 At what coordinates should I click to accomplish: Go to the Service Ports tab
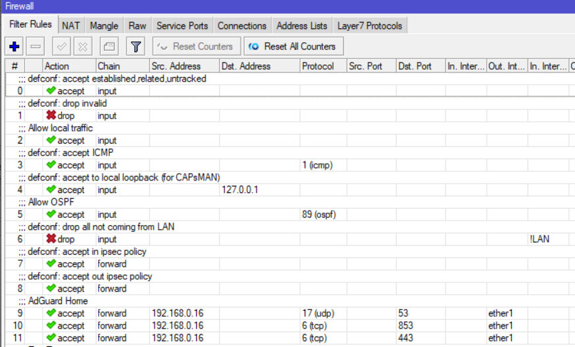pyautogui.click(x=182, y=26)
